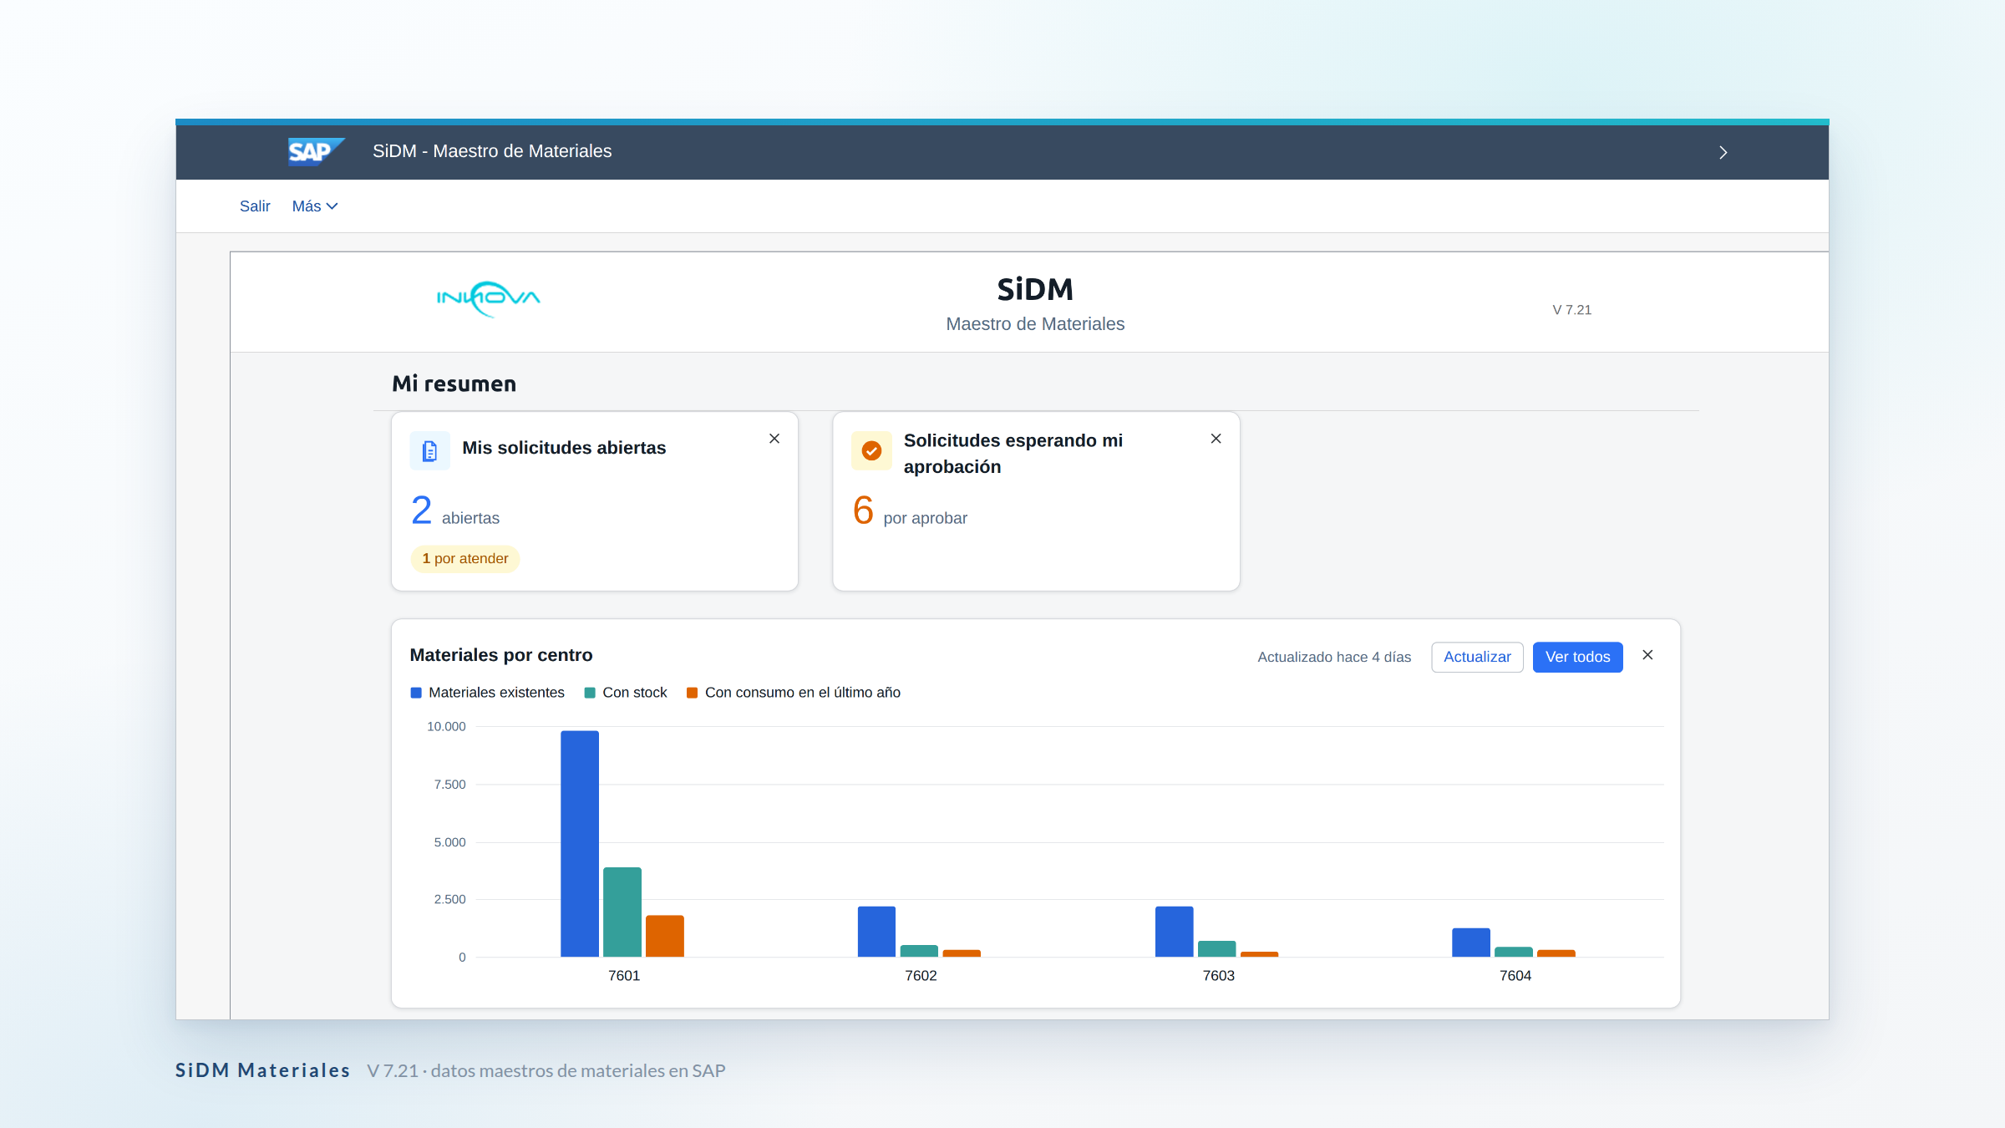Click the SAP logo in header
This screenshot has height=1128, width=2005.
tap(316, 151)
